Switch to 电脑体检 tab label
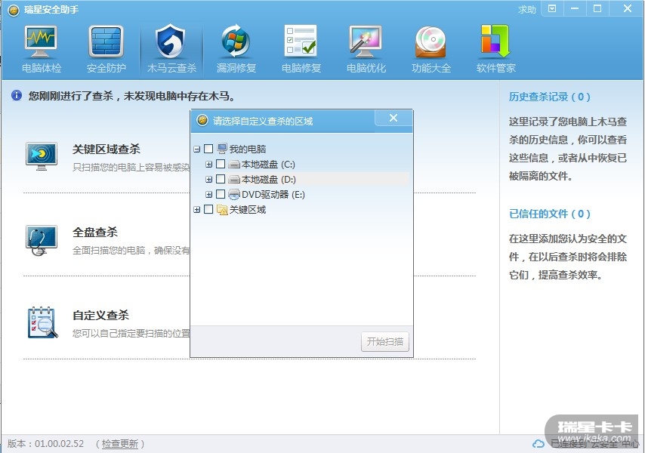 click(x=41, y=68)
